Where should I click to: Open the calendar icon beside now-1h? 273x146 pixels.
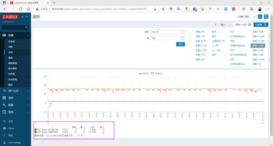click(x=182, y=32)
